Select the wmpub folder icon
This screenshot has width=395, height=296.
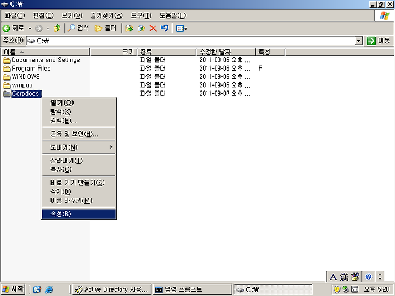coord(7,86)
